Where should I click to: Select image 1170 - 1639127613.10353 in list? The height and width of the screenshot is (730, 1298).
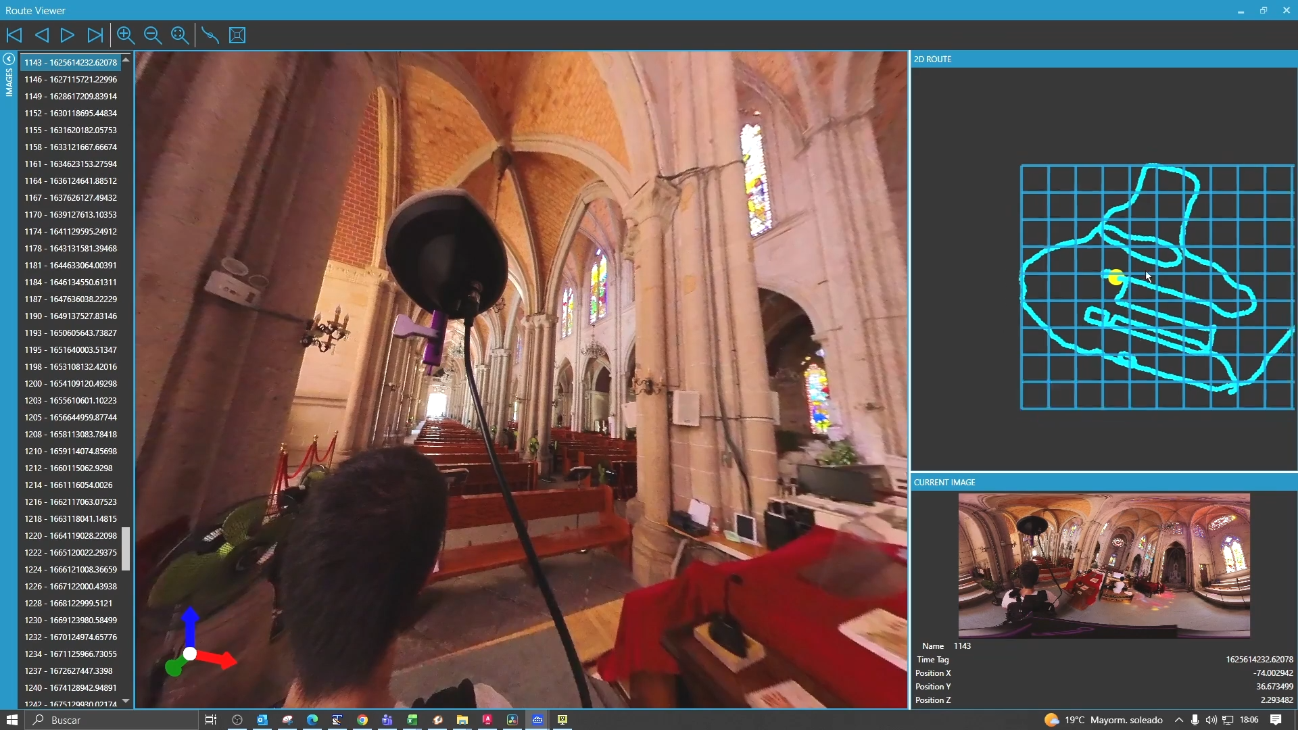click(70, 214)
